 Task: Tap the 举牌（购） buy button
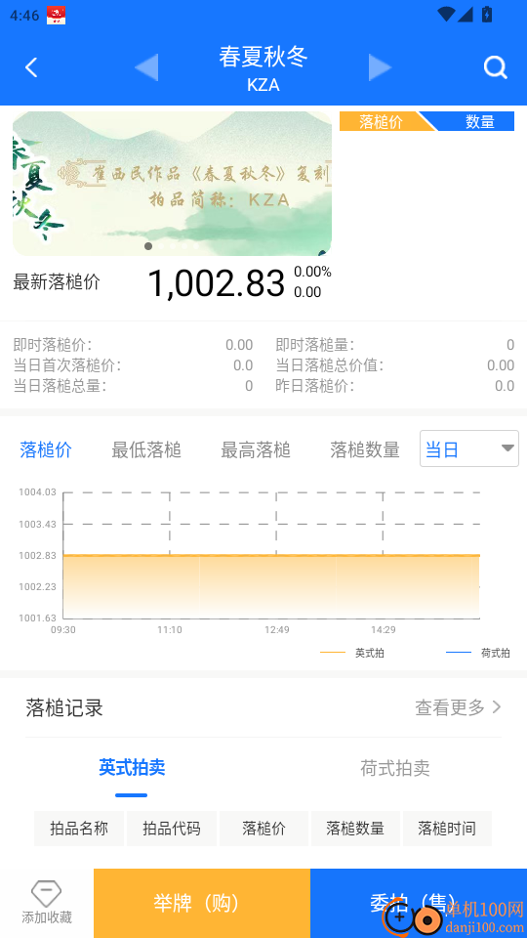coord(202,903)
